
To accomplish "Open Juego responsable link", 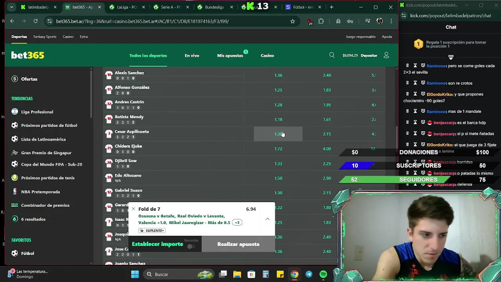I will coord(360,37).
